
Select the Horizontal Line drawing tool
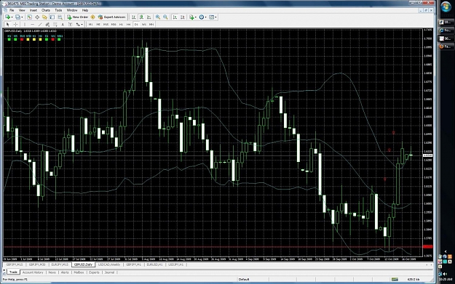pos(33,24)
